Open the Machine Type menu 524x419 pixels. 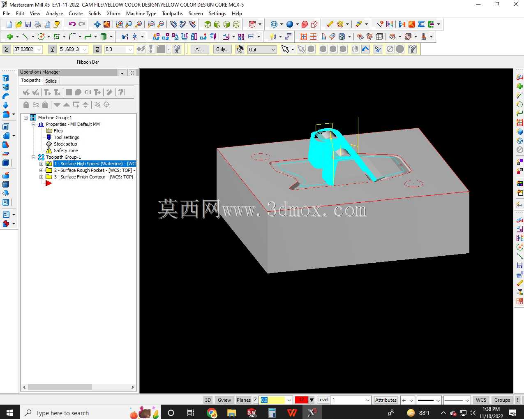point(141,14)
